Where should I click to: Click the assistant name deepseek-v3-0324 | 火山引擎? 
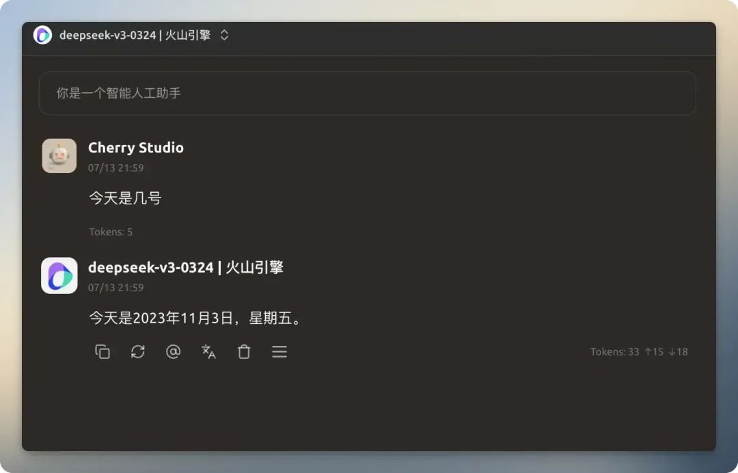pos(185,267)
